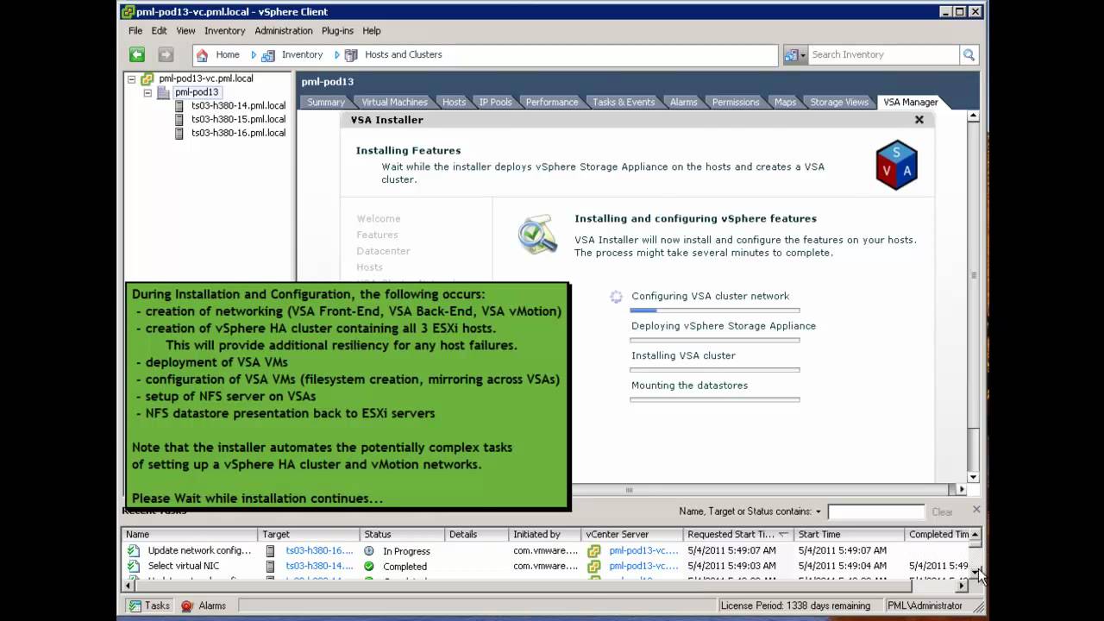The height and width of the screenshot is (621, 1104).
Task: Click Mounting the datastores progress bar
Action: pos(715,399)
